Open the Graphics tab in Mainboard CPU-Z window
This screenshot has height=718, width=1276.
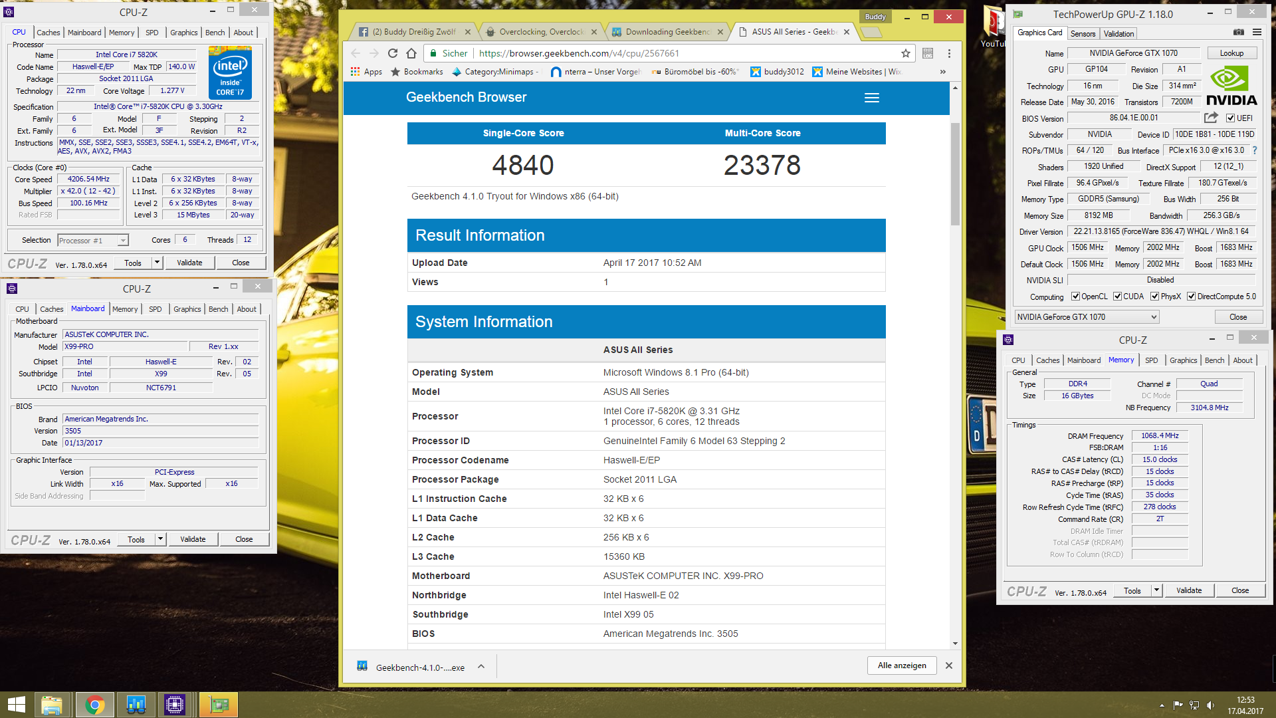187,309
